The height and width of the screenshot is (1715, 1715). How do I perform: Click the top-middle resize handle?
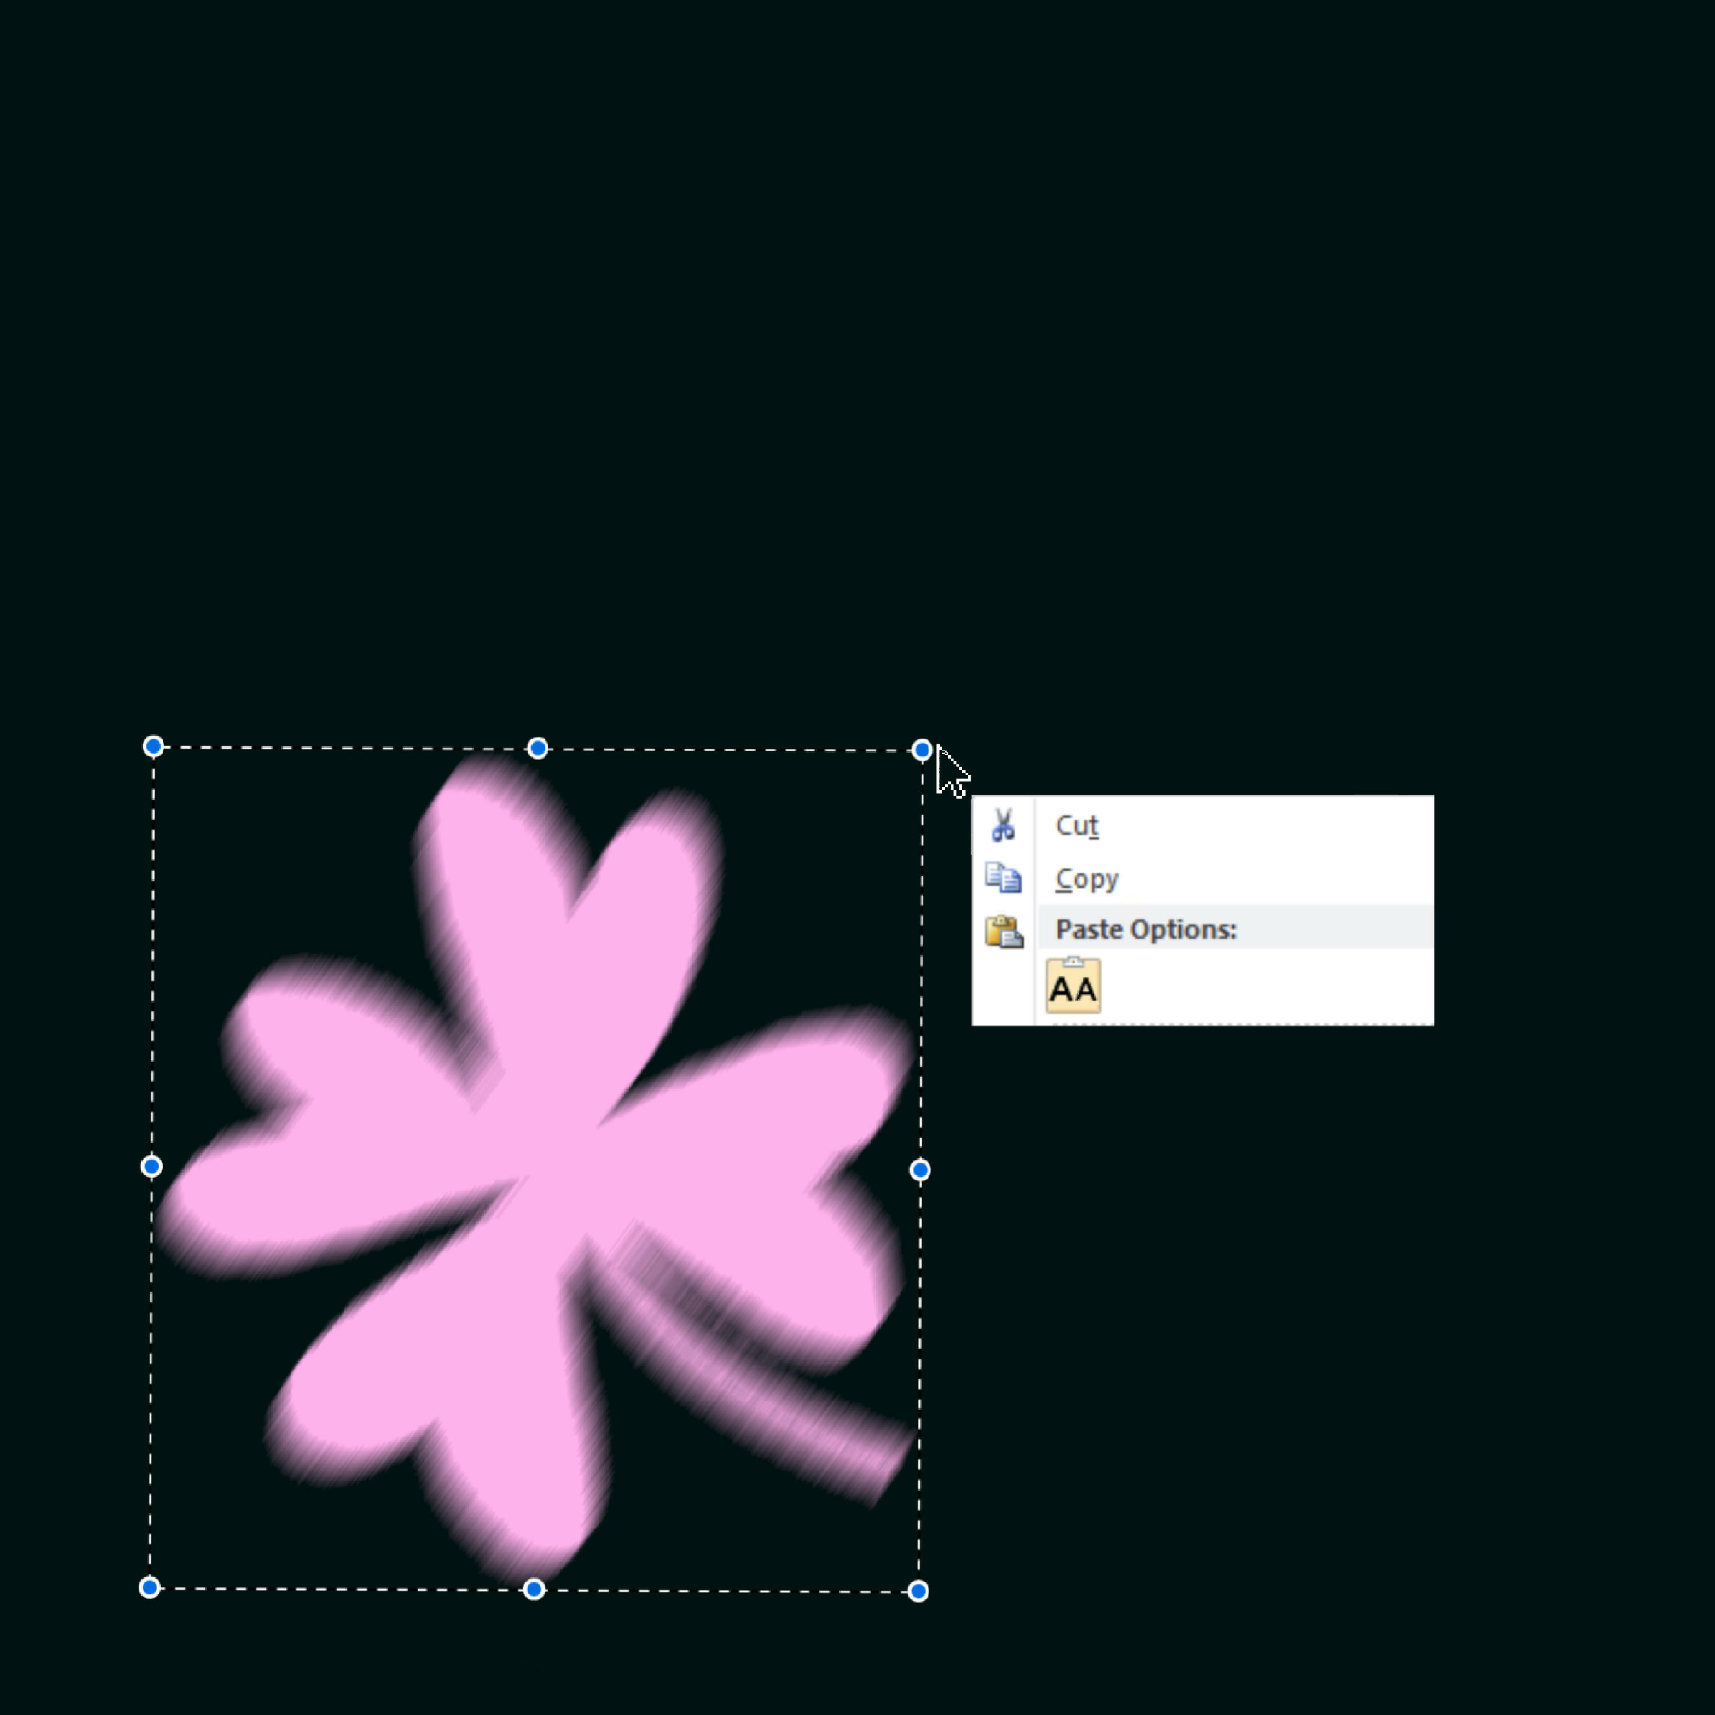[x=537, y=748]
